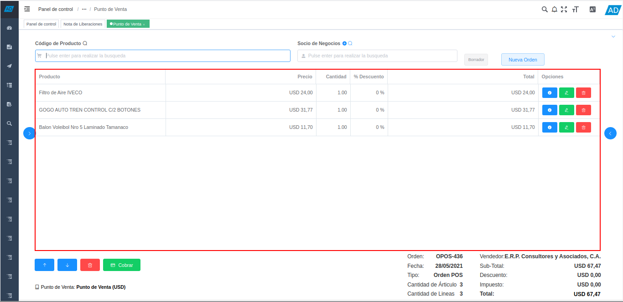Close the Punto de Venta tab
This screenshot has height=302, width=623.
point(144,25)
